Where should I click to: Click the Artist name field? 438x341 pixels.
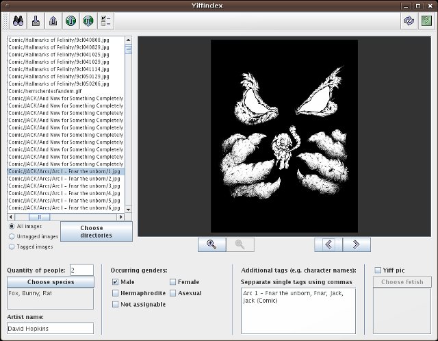[x=50, y=329]
